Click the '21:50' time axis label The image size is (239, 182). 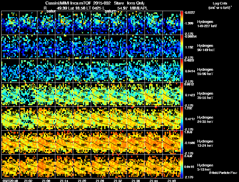point(171,181)
